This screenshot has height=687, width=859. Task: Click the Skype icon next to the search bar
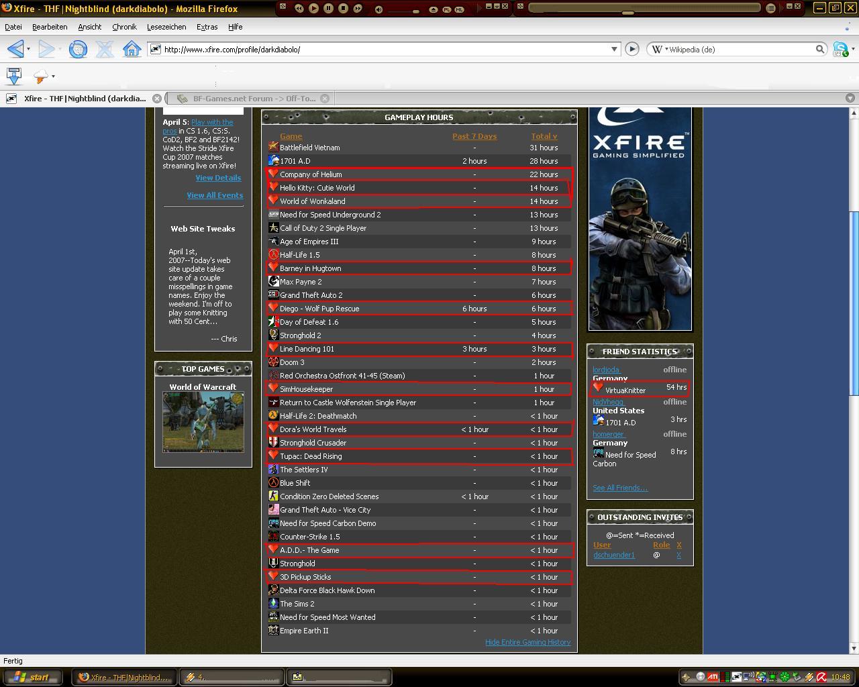(840, 49)
